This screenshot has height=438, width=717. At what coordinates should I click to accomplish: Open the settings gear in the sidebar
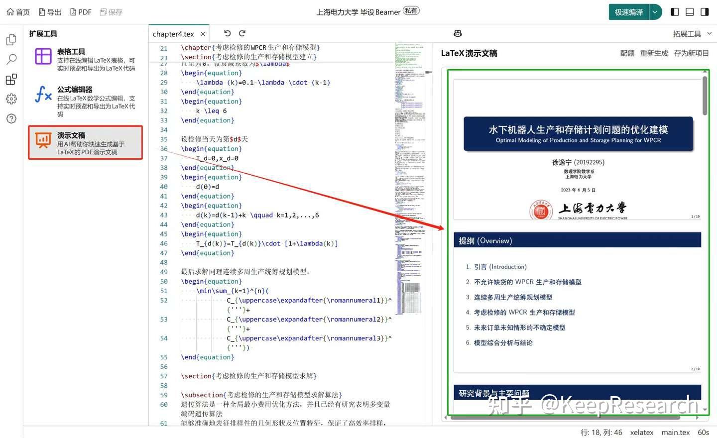[11, 99]
